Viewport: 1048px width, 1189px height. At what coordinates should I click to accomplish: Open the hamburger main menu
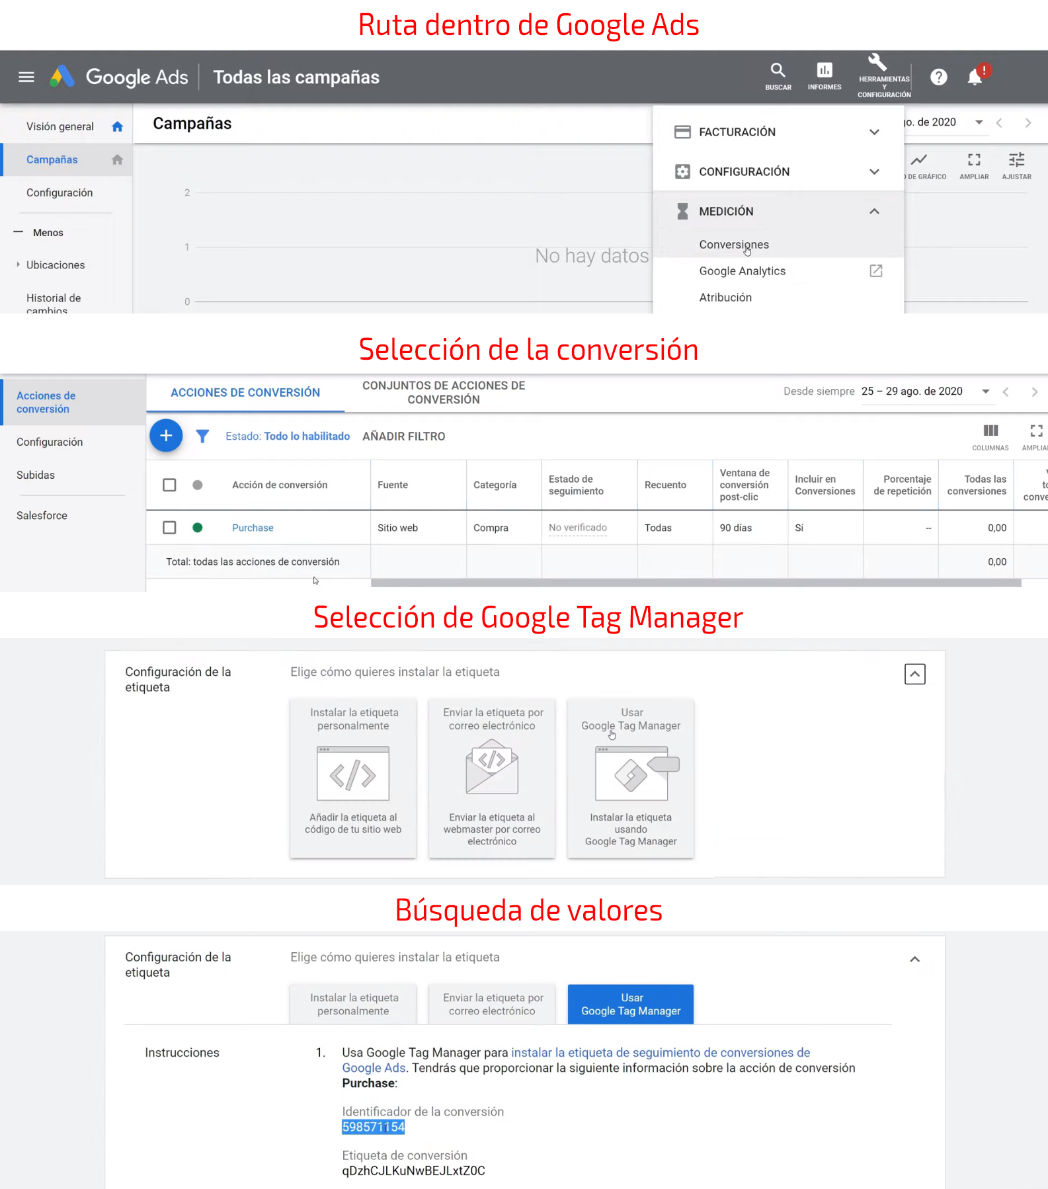pyautogui.click(x=26, y=77)
